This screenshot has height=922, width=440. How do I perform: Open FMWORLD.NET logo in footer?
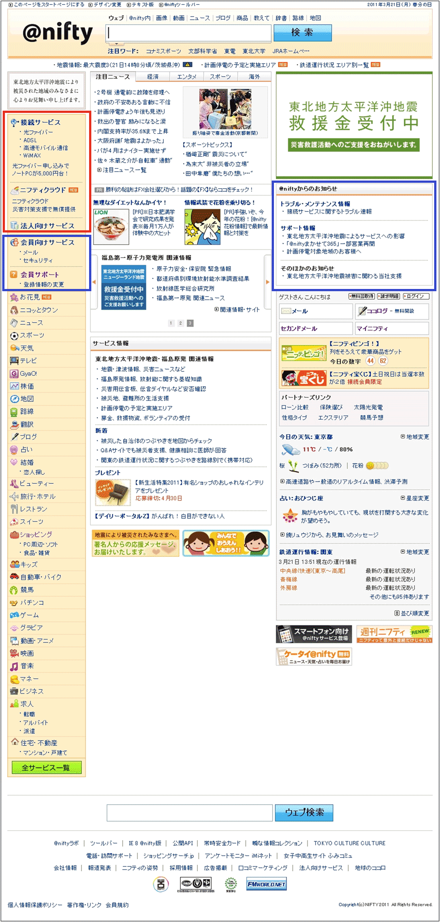click(266, 884)
